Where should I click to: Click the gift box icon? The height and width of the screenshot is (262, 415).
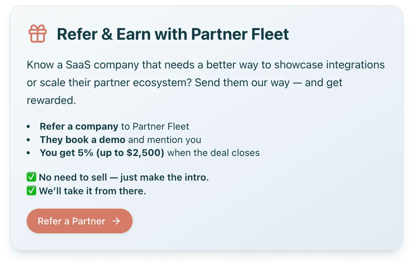(x=37, y=34)
